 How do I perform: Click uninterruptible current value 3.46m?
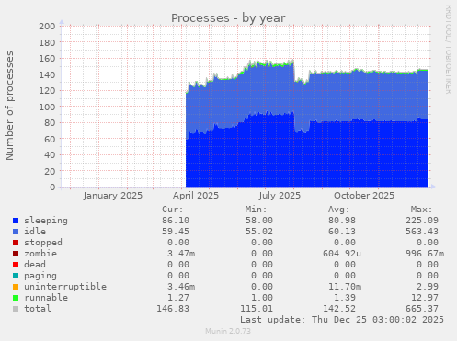click(x=181, y=287)
